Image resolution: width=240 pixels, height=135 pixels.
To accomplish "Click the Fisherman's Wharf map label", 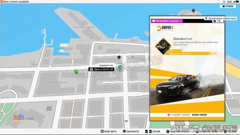I will pos(84,27).
